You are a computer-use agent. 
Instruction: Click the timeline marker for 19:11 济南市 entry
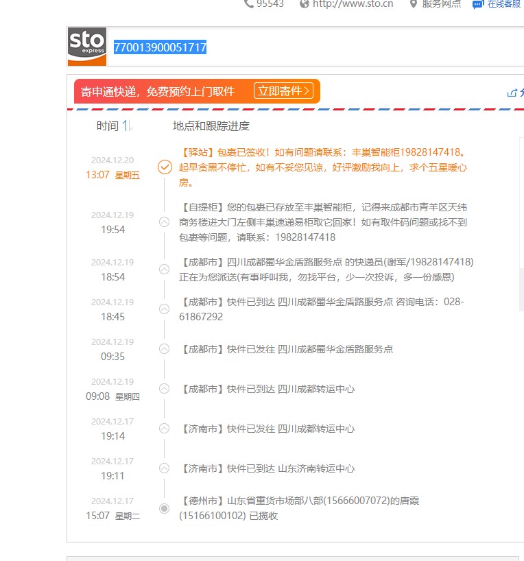point(165,468)
